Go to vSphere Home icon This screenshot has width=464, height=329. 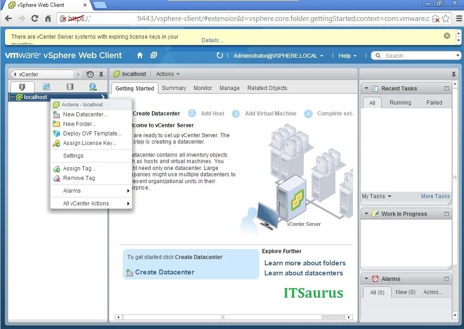[x=140, y=55]
